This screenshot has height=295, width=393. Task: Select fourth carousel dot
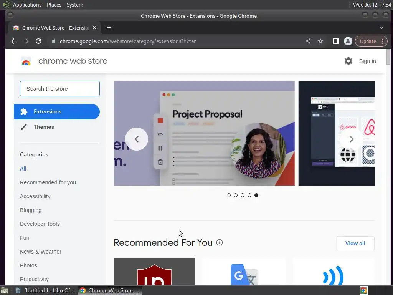pos(249,195)
